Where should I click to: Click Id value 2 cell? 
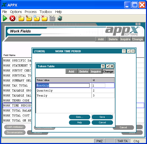tap(103, 90)
